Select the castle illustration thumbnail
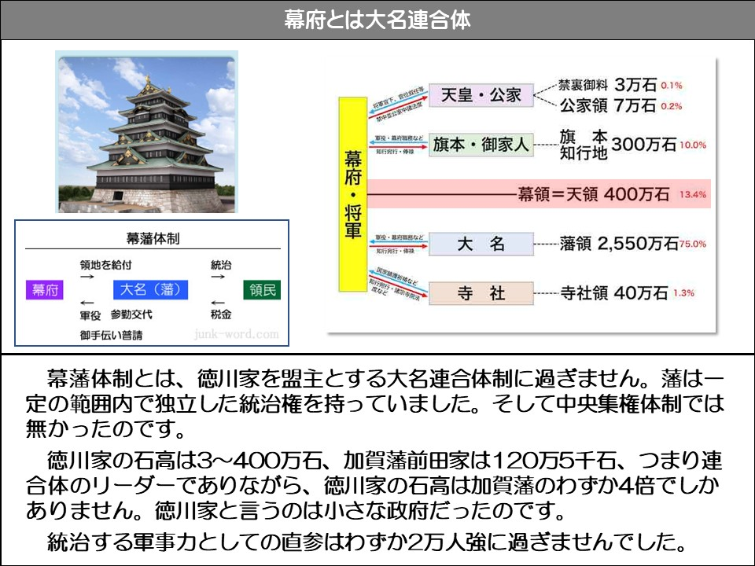Viewport: 755px width, 566px height. tap(145, 130)
